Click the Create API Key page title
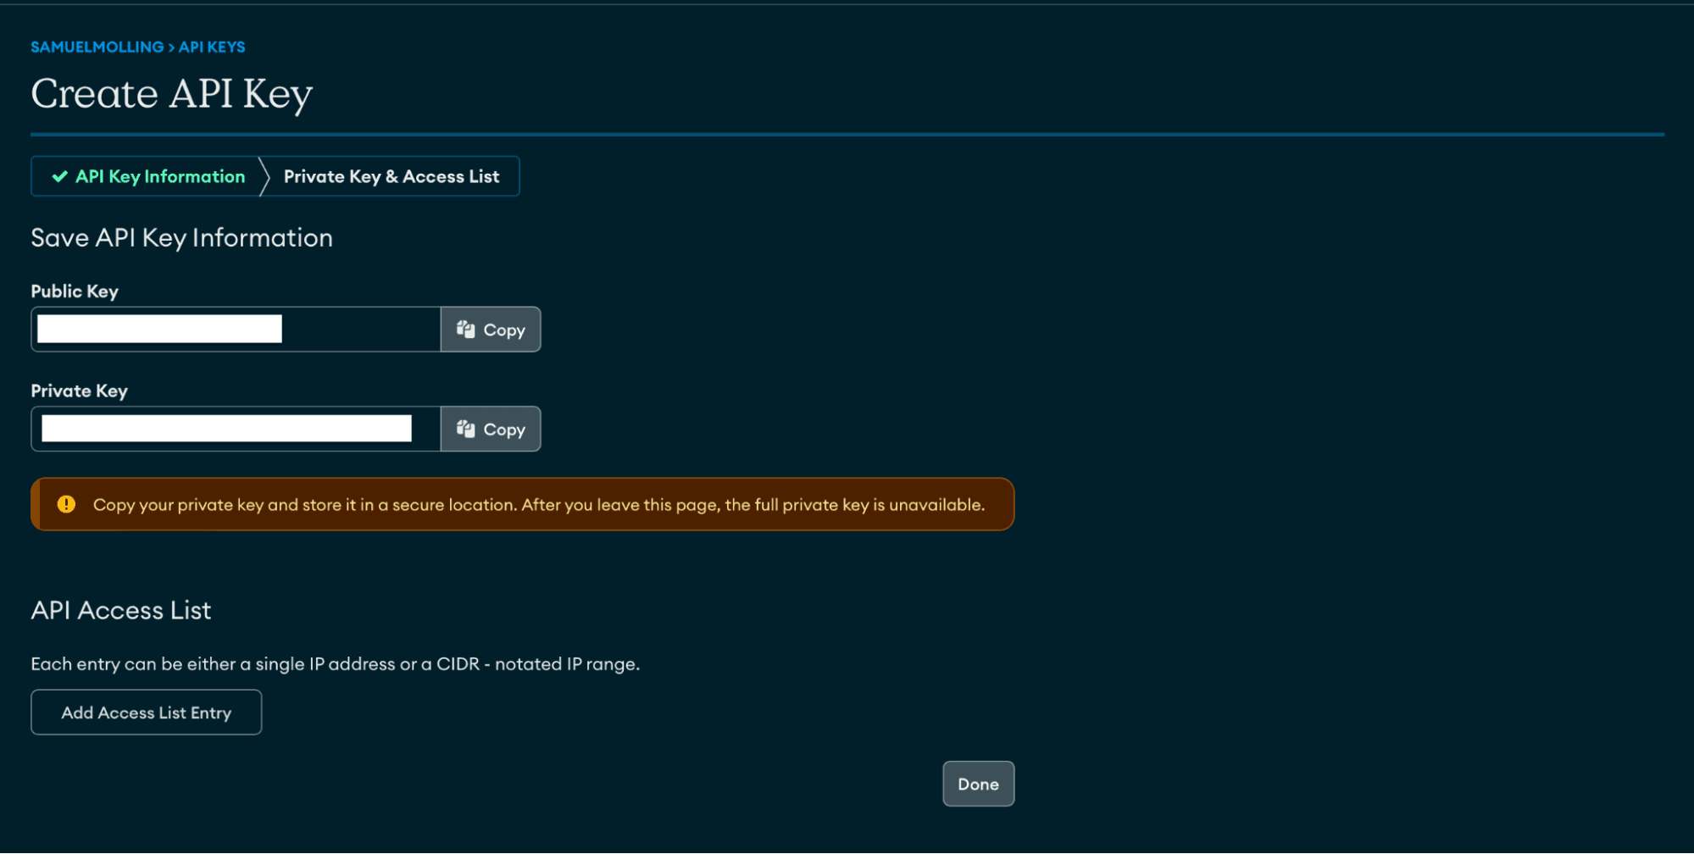1694x854 pixels. (x=171, y=94)
